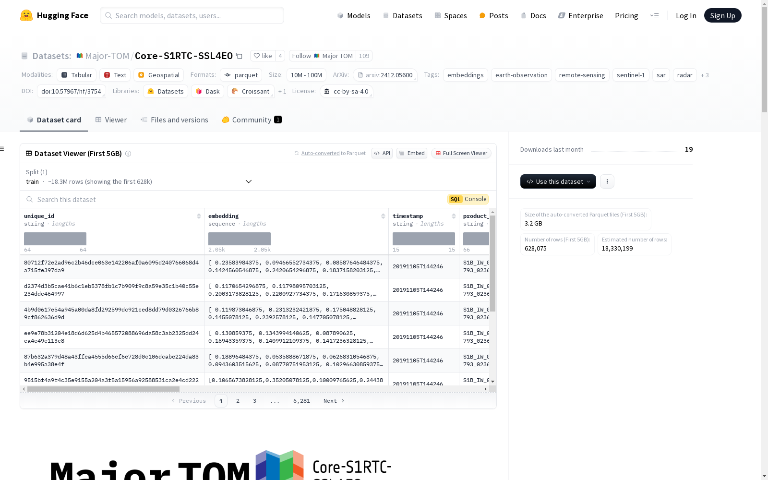Open the API button in viewer
Screen dimensions: 768x480
pyautogui.click(x=382, y=153)
